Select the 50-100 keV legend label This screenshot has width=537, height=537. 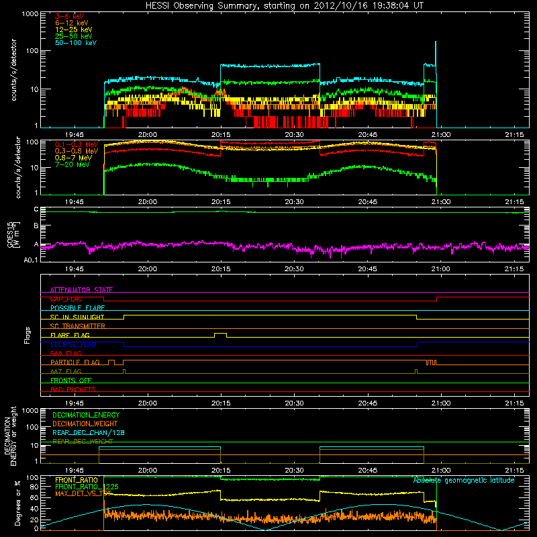[76, 42]
